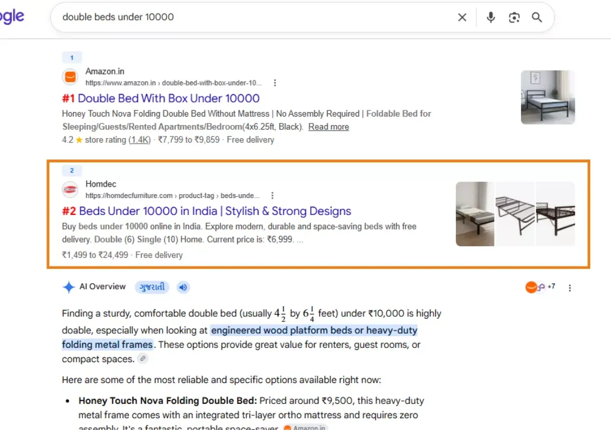Open search by image camera icon
Viewport: 611px width, 430px height.
514,18
